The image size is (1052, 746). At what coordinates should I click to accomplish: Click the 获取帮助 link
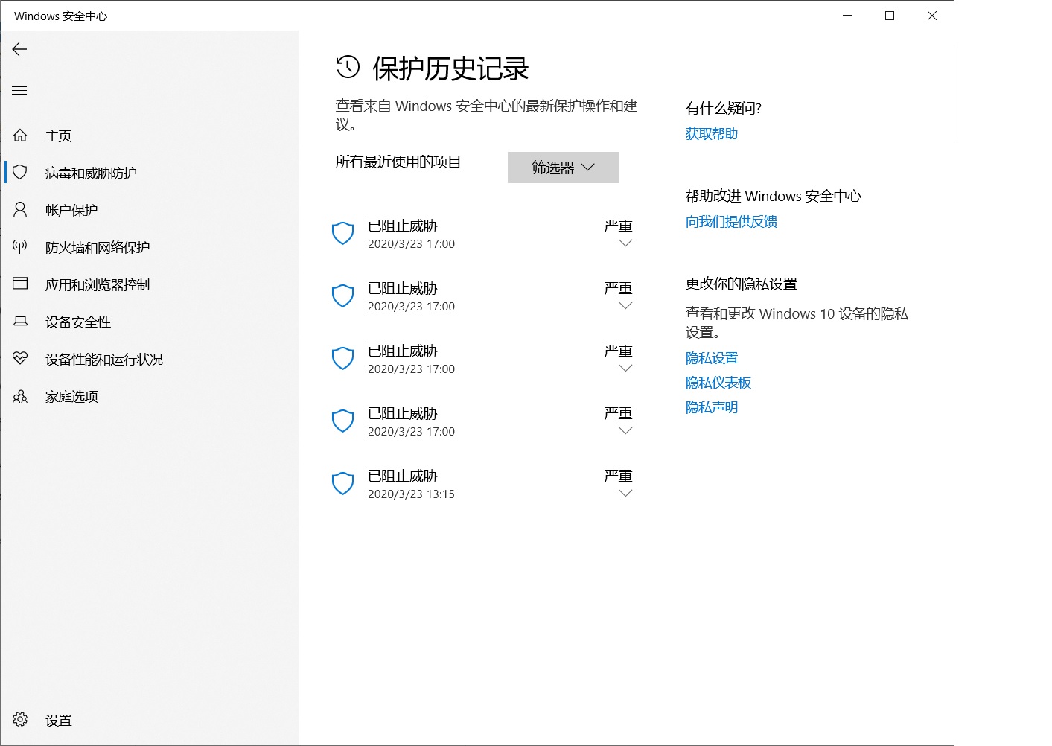click(712, 133)
